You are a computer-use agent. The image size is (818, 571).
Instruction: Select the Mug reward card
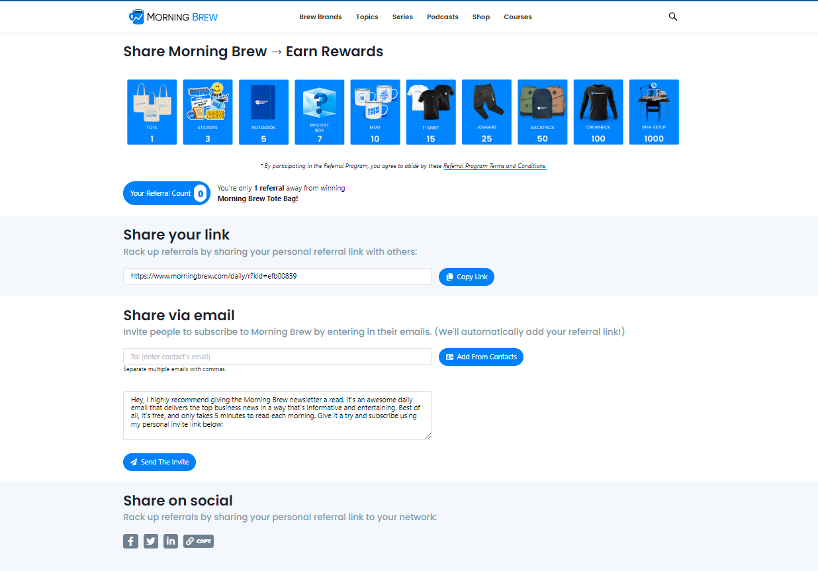click(x=375, y=112)
